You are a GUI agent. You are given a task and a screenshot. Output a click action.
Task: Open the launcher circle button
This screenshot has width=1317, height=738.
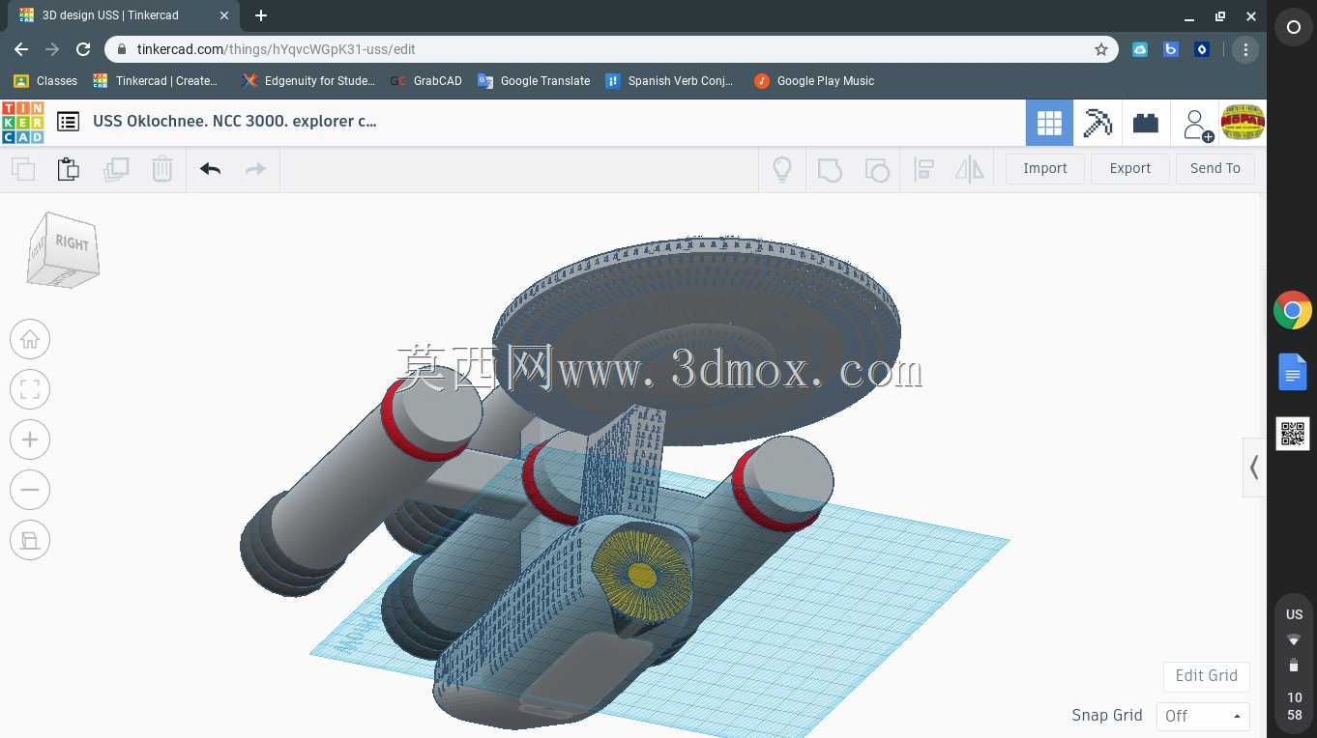pos(1293,28)
